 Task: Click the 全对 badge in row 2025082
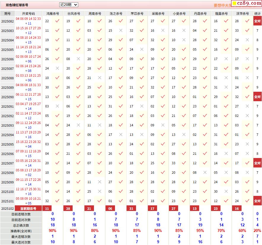pos(258,21)
